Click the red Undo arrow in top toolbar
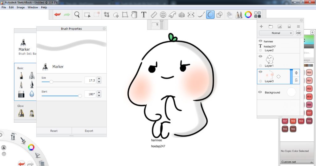 [57, 14]
